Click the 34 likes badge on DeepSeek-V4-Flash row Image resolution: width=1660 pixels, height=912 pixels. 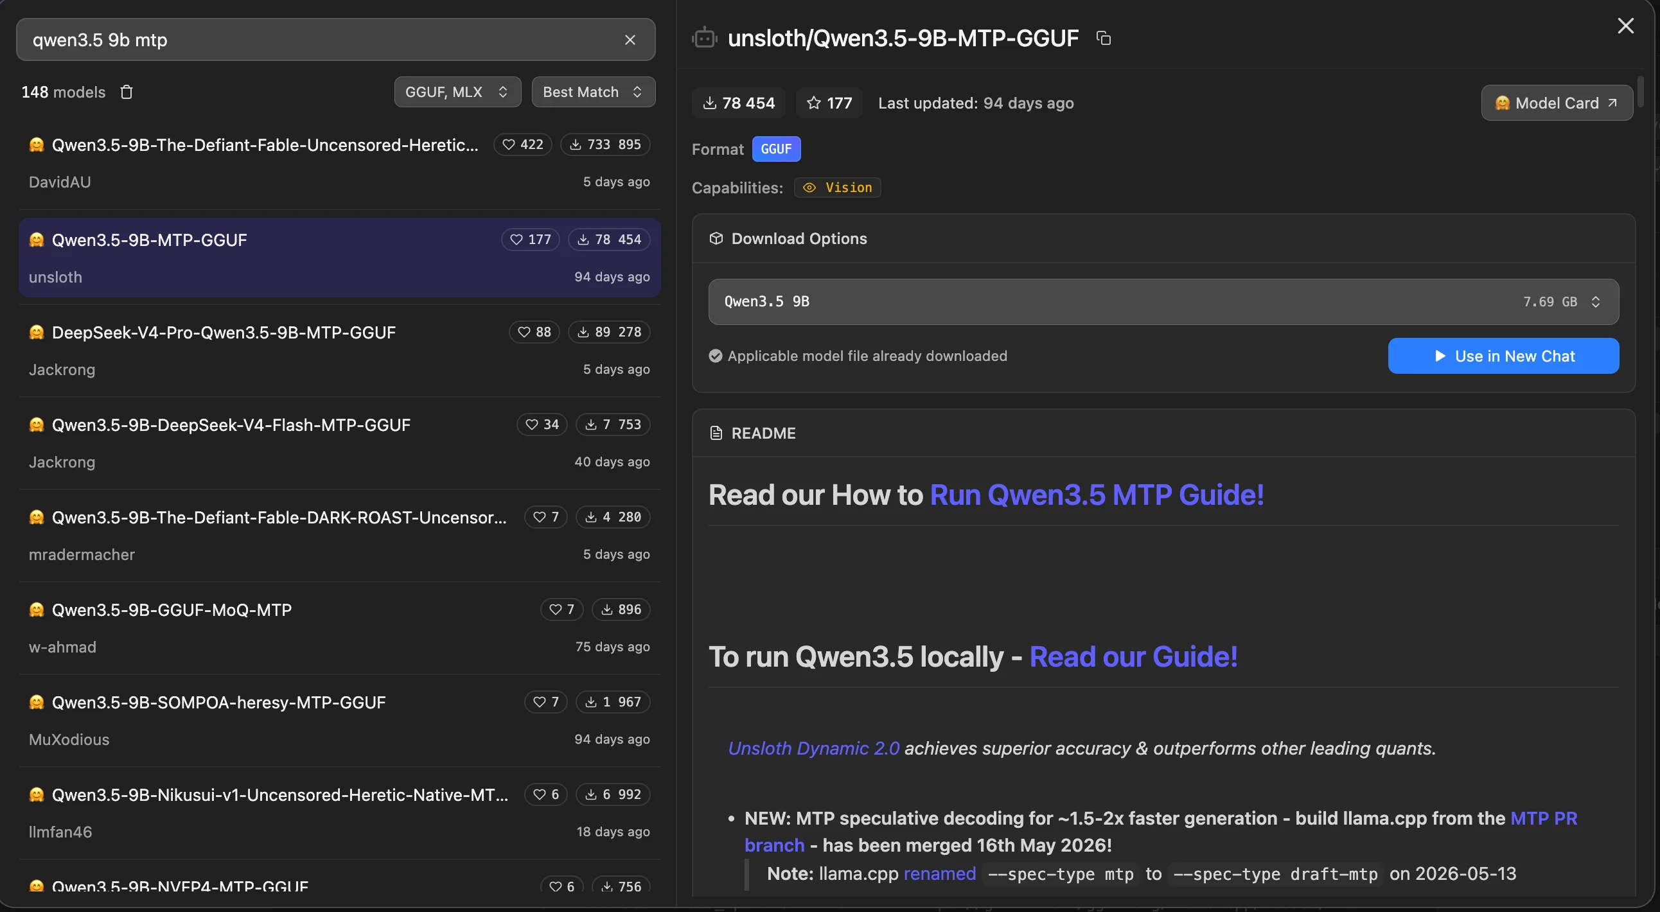click(x=542, y=425)
